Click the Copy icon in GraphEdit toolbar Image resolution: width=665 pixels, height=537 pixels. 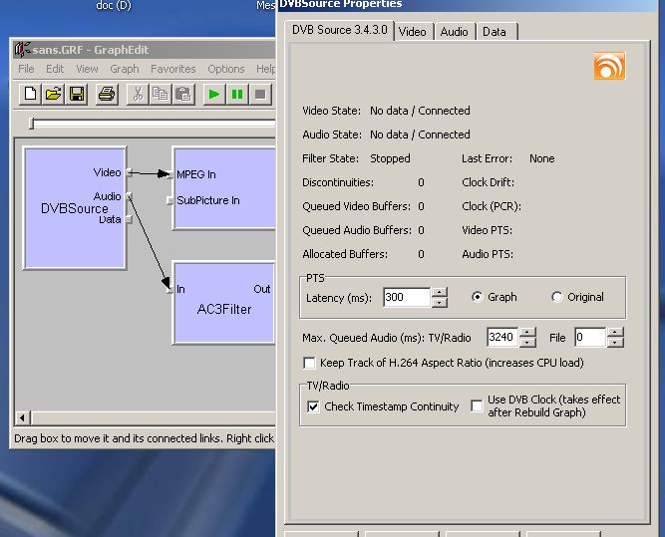pos(161,94)
